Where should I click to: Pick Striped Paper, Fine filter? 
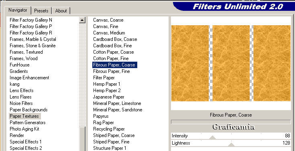point(111,142)
